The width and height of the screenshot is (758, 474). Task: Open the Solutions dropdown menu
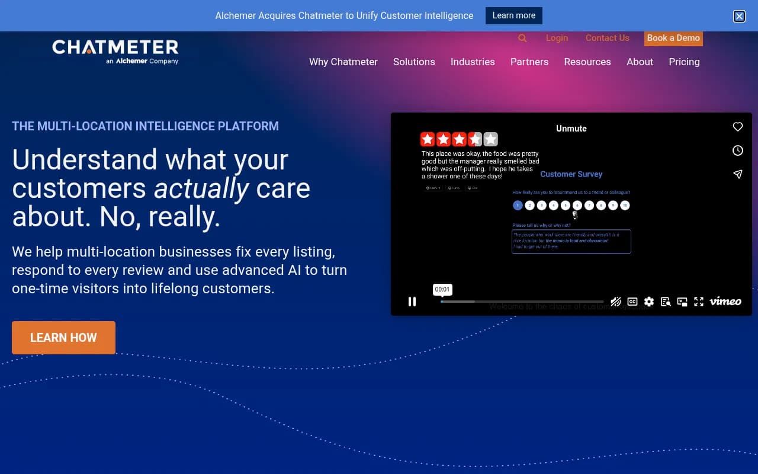coord(414,62)
